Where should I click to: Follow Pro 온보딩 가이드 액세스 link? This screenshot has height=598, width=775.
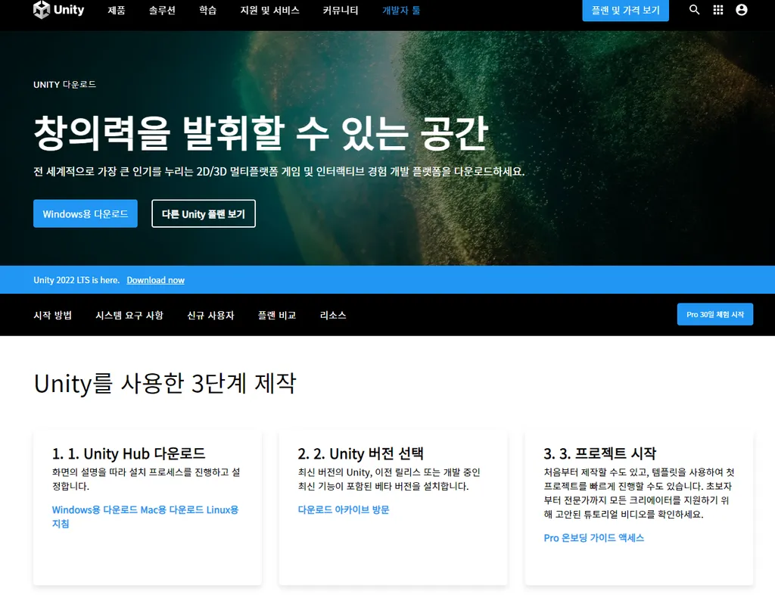pos(593,537)
